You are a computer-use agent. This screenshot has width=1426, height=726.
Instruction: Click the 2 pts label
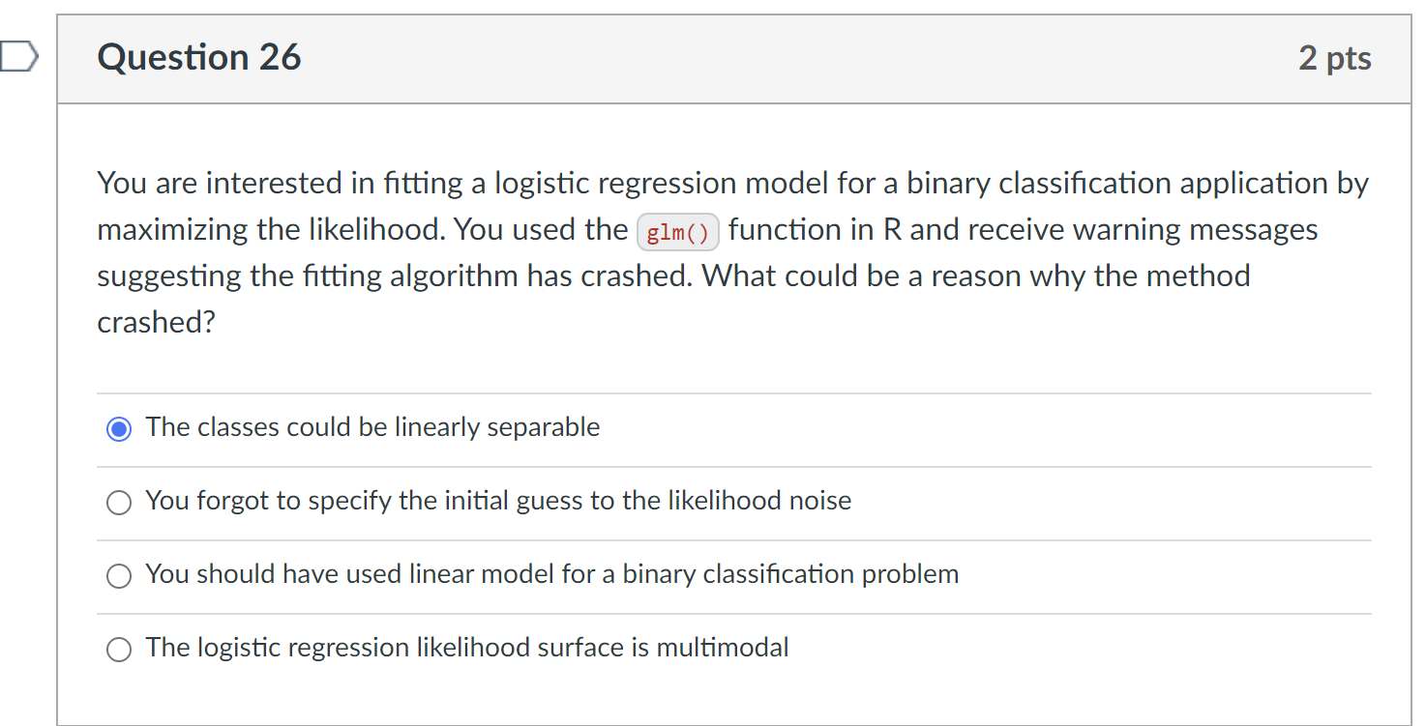point(1335,58)
